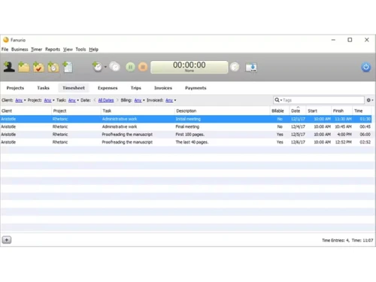
Task: Click the All Dates filter link
Action: click(x=106, y=100)
